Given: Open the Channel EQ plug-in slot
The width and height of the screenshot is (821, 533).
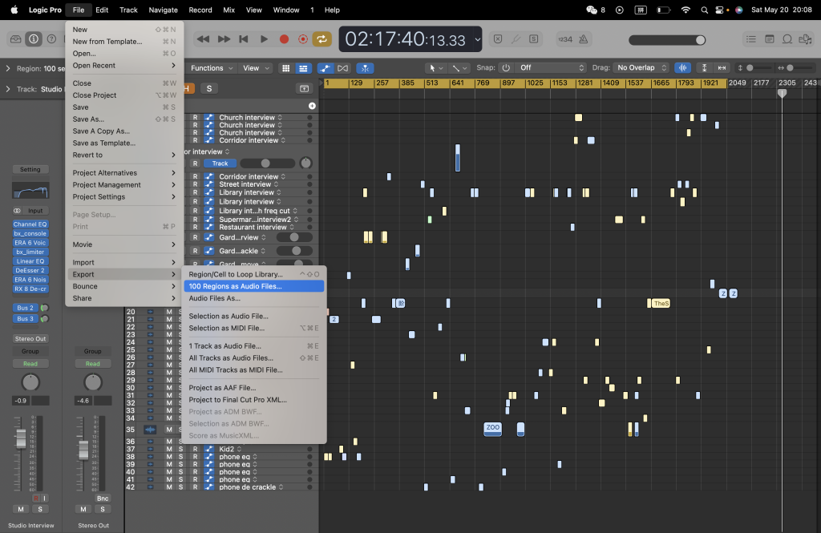Looking at the screenshot, I should point(30,224).
